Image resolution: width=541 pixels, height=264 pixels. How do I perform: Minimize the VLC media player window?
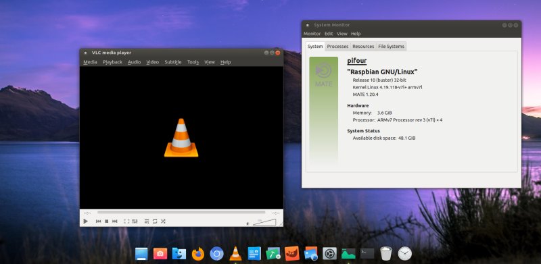266,53
